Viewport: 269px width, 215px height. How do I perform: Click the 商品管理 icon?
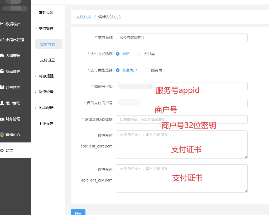click(2, 71)
